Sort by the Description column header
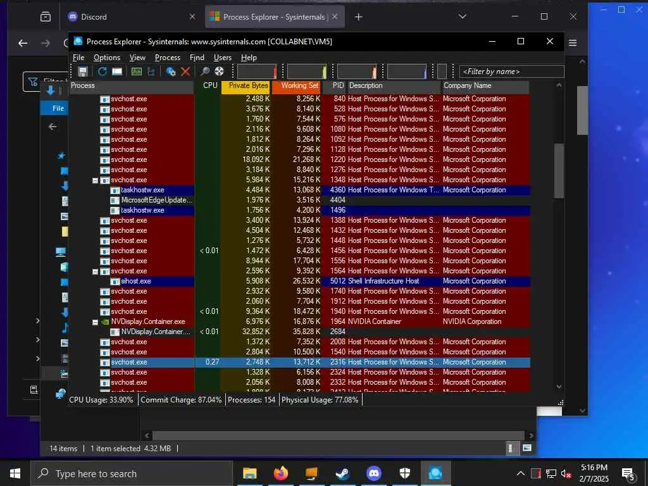648x486 pixels. tap(394, 85)
